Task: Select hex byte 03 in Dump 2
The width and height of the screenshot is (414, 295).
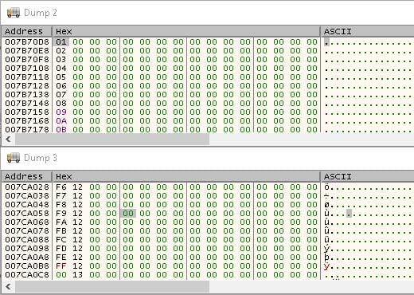Action: click(61, 60)
